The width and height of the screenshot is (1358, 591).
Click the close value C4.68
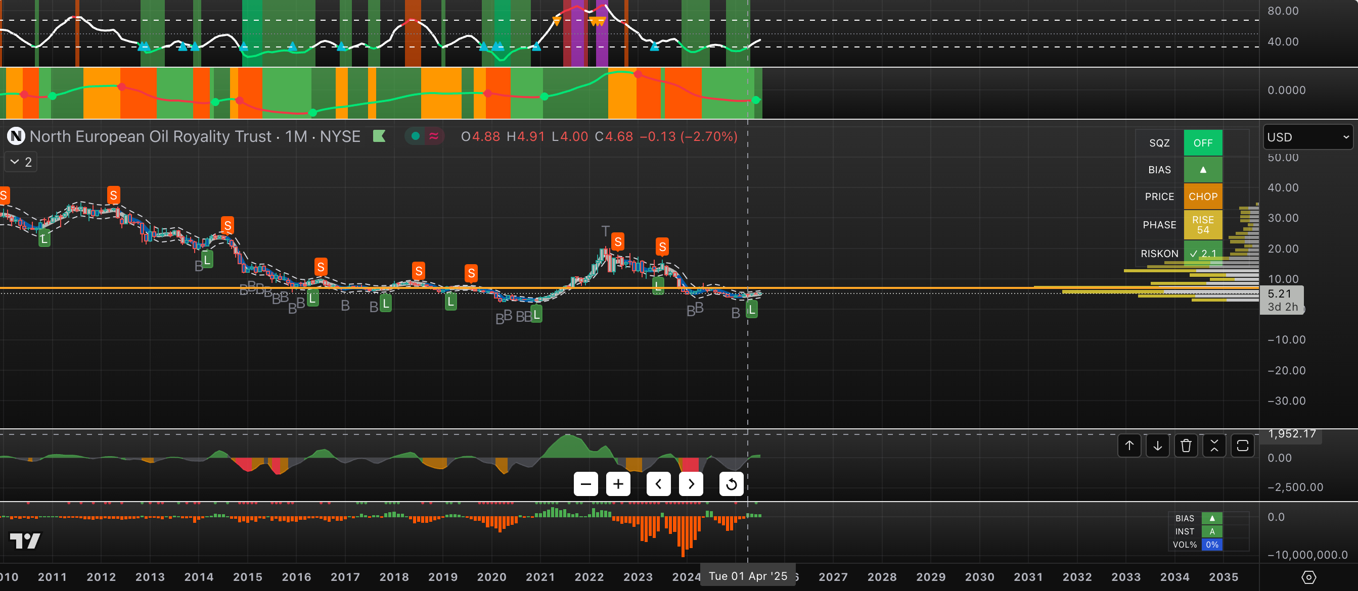pyautogui.click(x=614, y=136)
